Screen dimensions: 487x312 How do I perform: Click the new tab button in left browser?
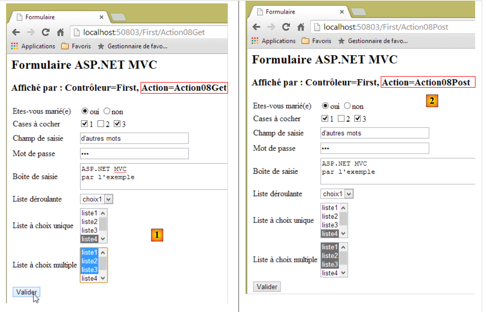118,17
